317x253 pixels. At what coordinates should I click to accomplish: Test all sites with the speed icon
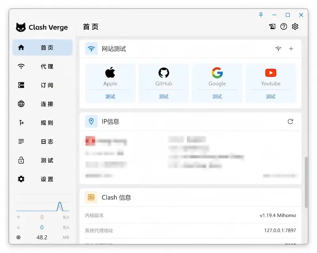click(279, 48)
